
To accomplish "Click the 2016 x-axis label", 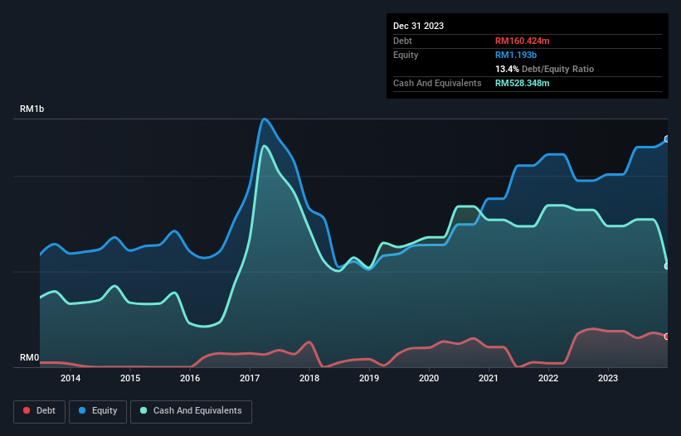I will click(x=190, y=378).
